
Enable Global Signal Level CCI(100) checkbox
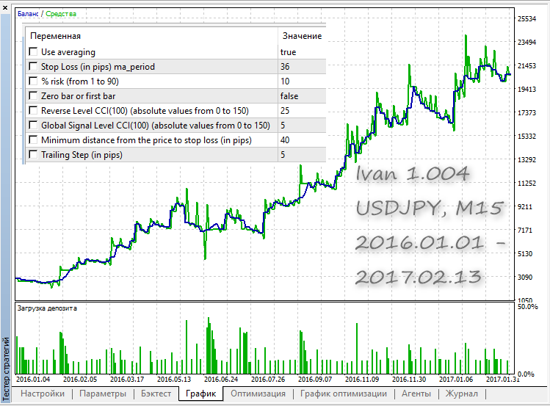33,125
